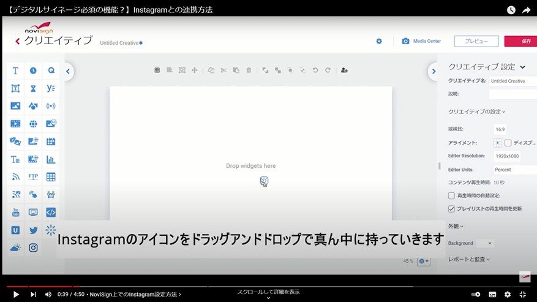This screenshot has width=537, height=302.
Task: Select the table grid widget
Action: [51, 177]
